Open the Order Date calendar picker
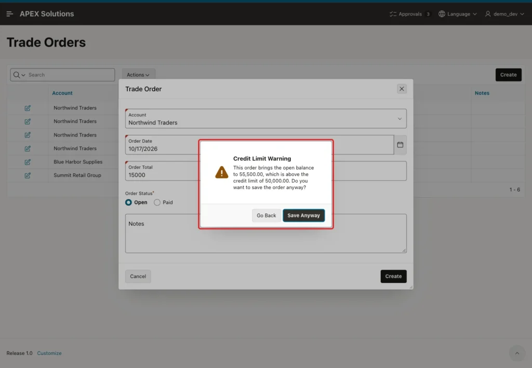 pos(400,145)
